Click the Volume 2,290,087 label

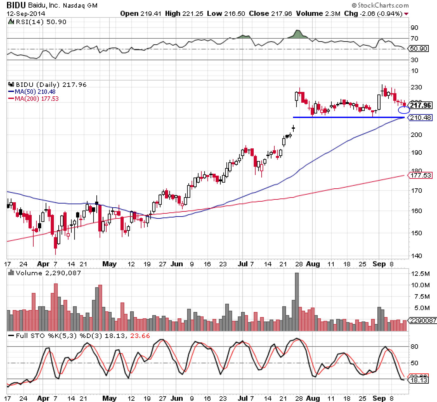point(49,273)
